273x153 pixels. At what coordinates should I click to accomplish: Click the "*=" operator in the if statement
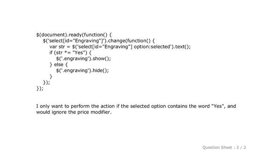coord(67,53)
